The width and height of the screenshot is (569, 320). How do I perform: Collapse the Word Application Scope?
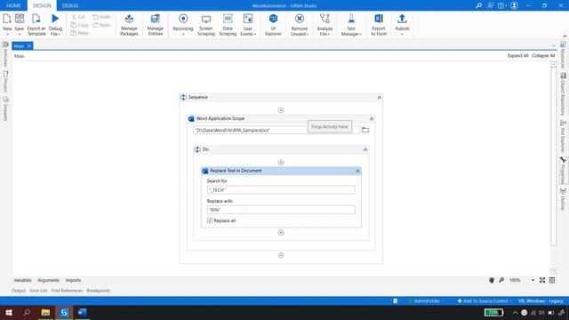[372, 118]
